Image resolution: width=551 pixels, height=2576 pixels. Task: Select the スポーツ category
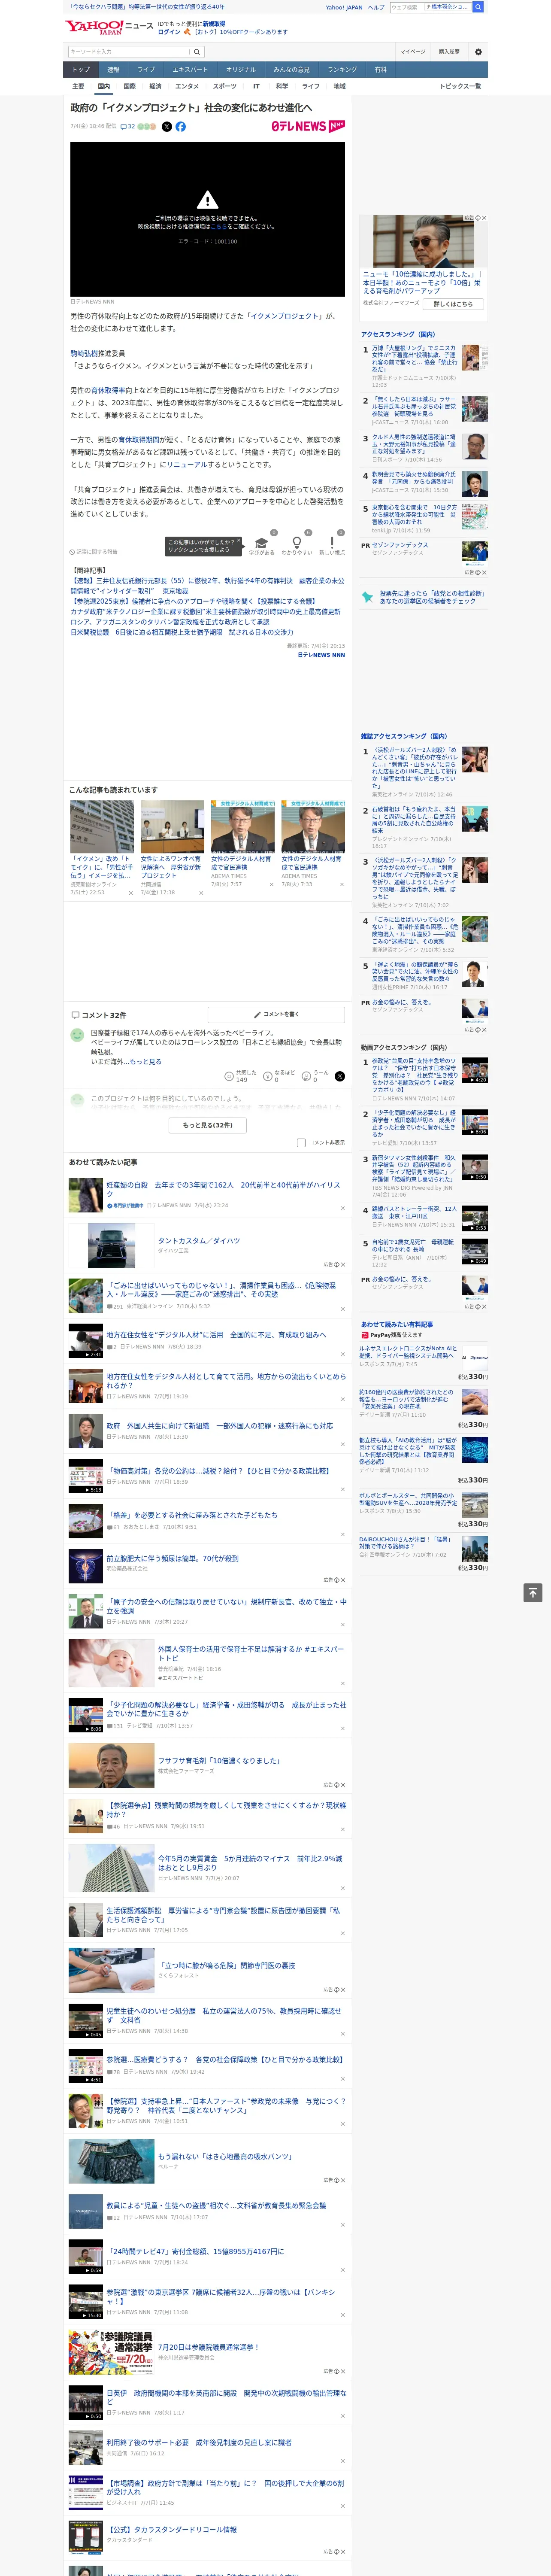tap(225, 86)
